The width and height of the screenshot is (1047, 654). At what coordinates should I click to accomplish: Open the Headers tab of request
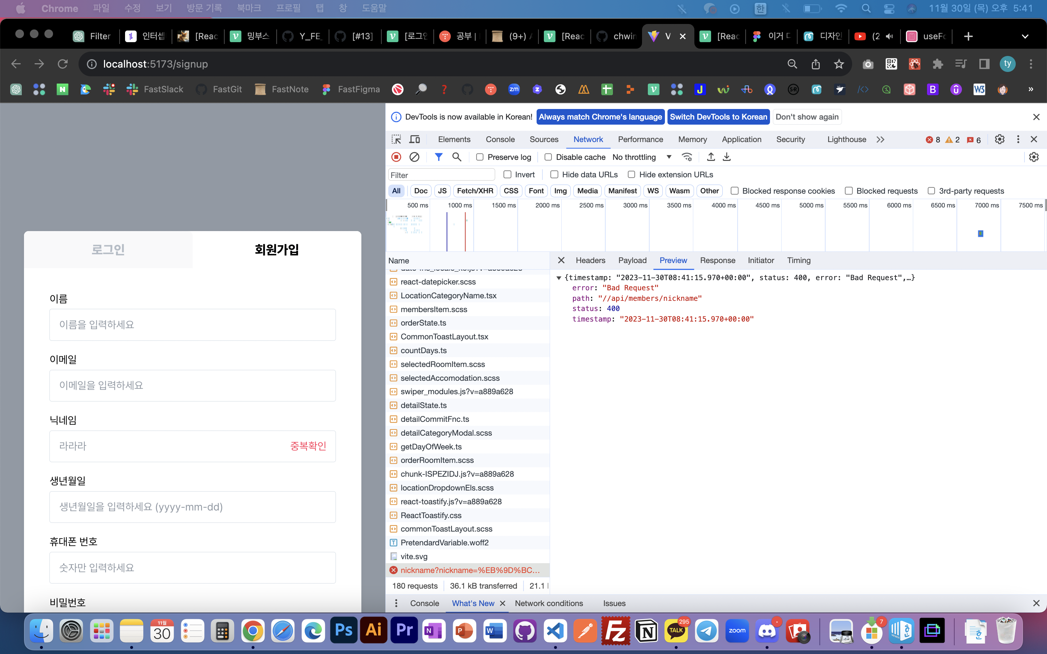(590, 261)
